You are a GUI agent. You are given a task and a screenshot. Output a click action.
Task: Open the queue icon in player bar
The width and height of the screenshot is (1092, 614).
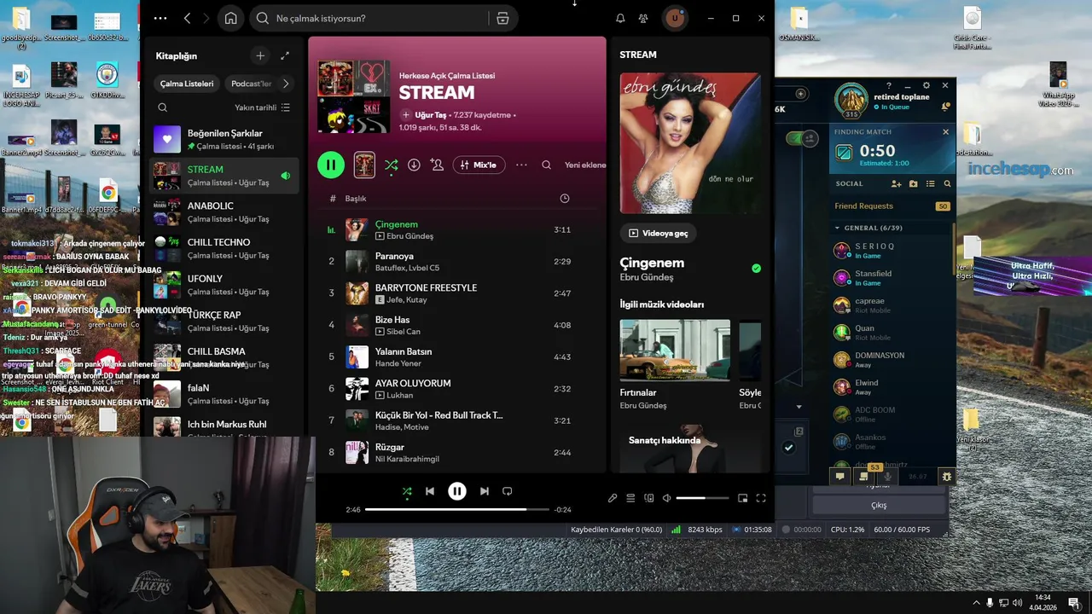630,498
